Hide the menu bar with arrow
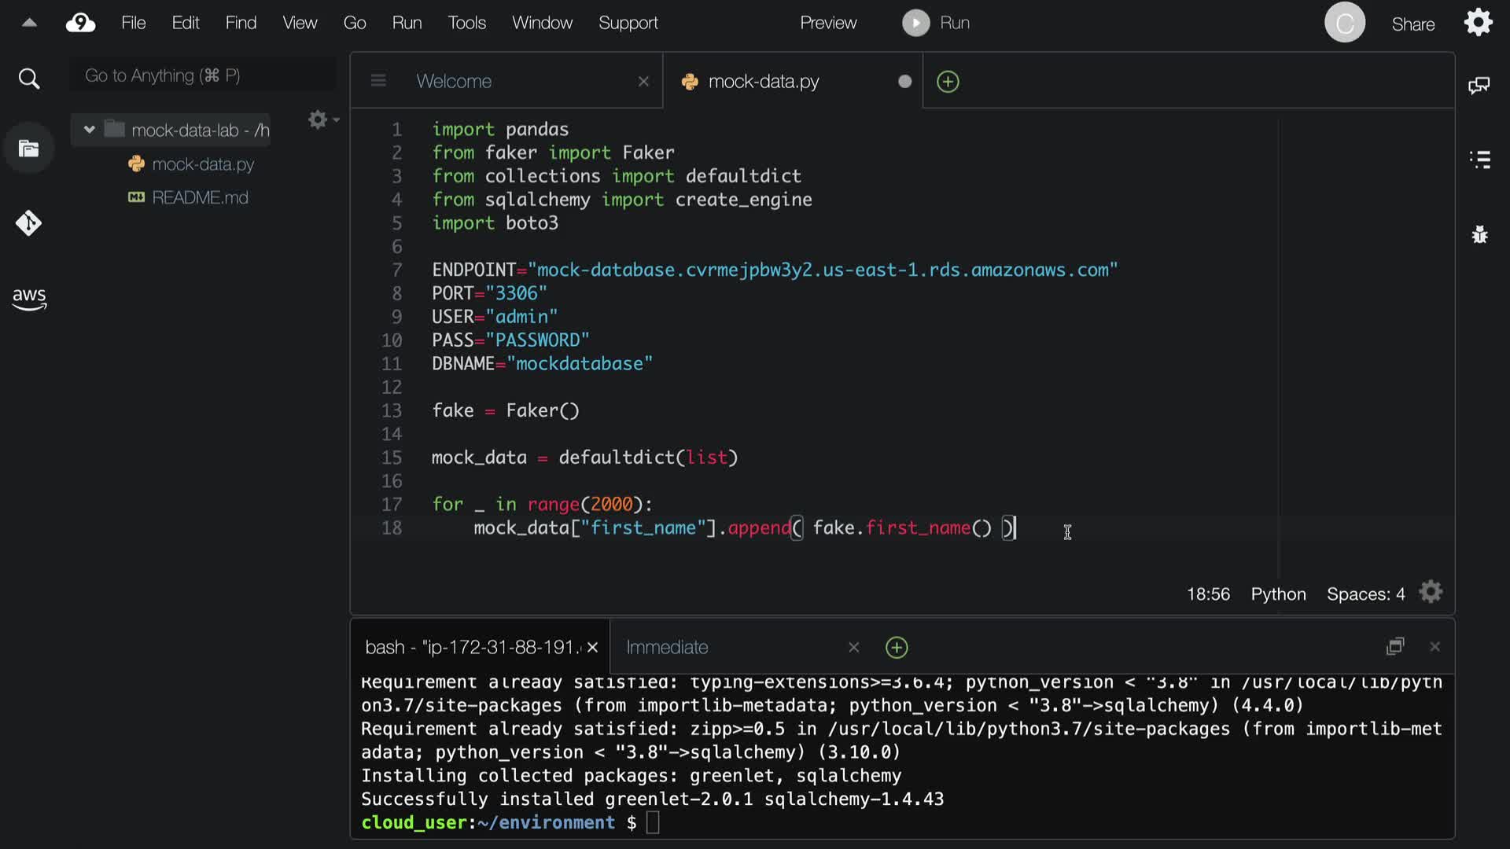Image resolution: width=1510 pixels, height=849 pixels. 29,23
